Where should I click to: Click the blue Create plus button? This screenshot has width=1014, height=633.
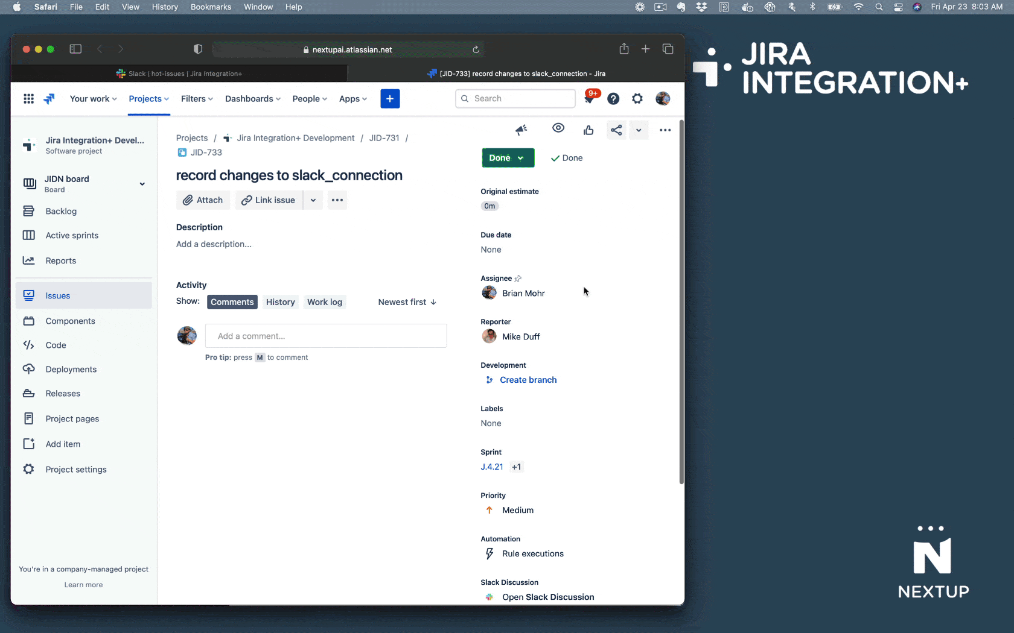390,99
